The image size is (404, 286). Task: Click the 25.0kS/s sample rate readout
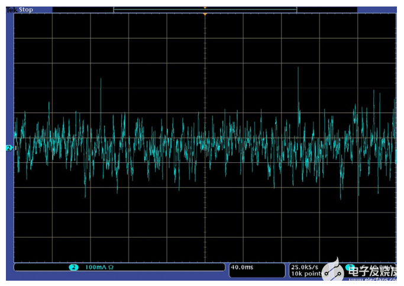tap(306, 267)
